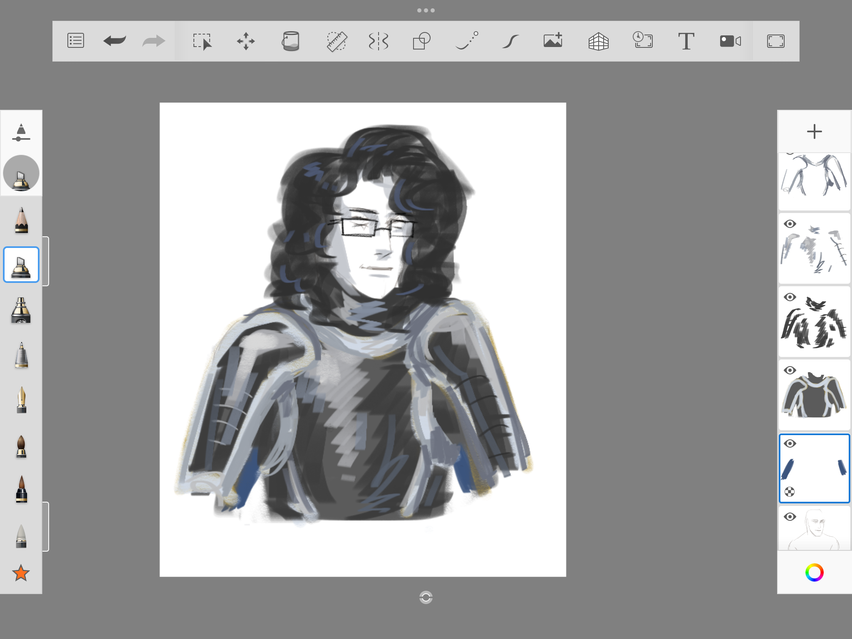The image size is (852, 639).
Task: Add a new layer with plus button
Action: pos(814,132)
